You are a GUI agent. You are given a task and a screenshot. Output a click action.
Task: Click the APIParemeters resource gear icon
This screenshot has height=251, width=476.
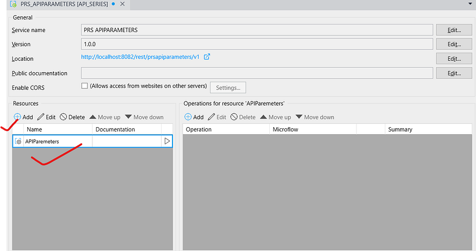coord(18,141)
